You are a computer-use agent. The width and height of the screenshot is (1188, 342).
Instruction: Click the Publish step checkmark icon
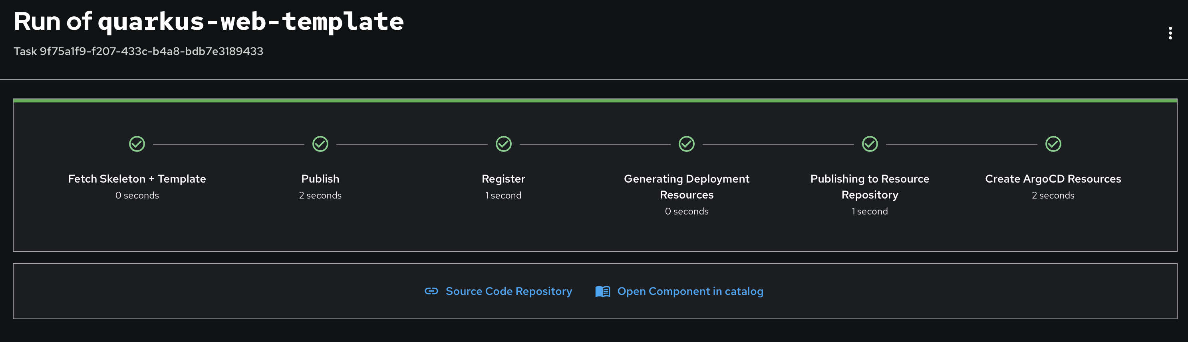320,144
